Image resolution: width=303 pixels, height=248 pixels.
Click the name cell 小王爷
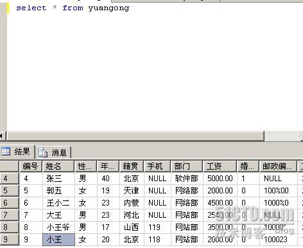click(58, 227)
